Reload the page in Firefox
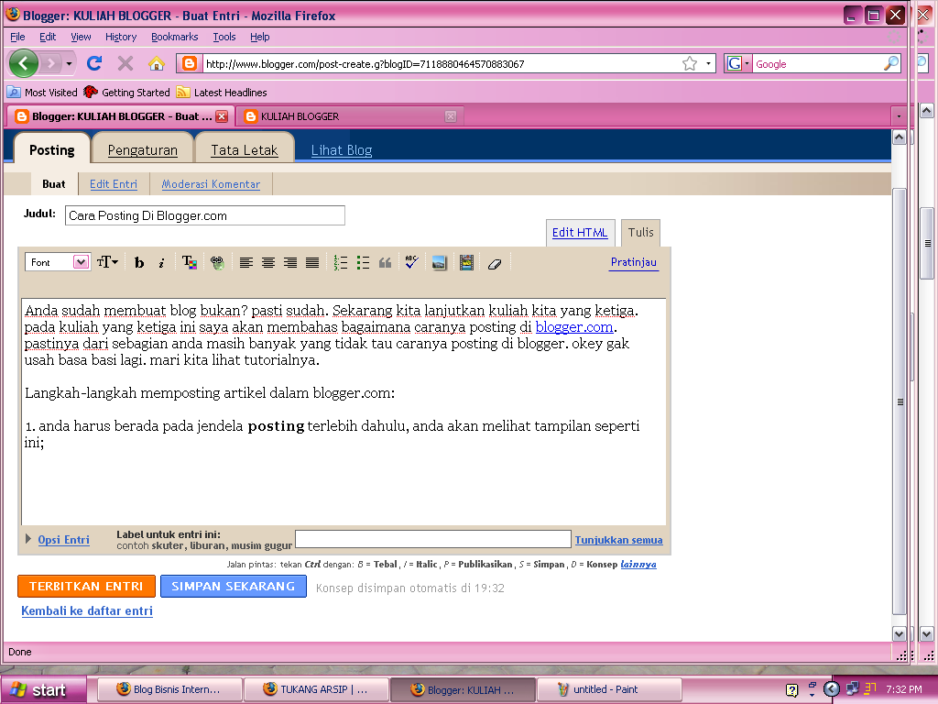Image resolution: width=938 pixels, height=704 pixels. (x=94, y=63)
